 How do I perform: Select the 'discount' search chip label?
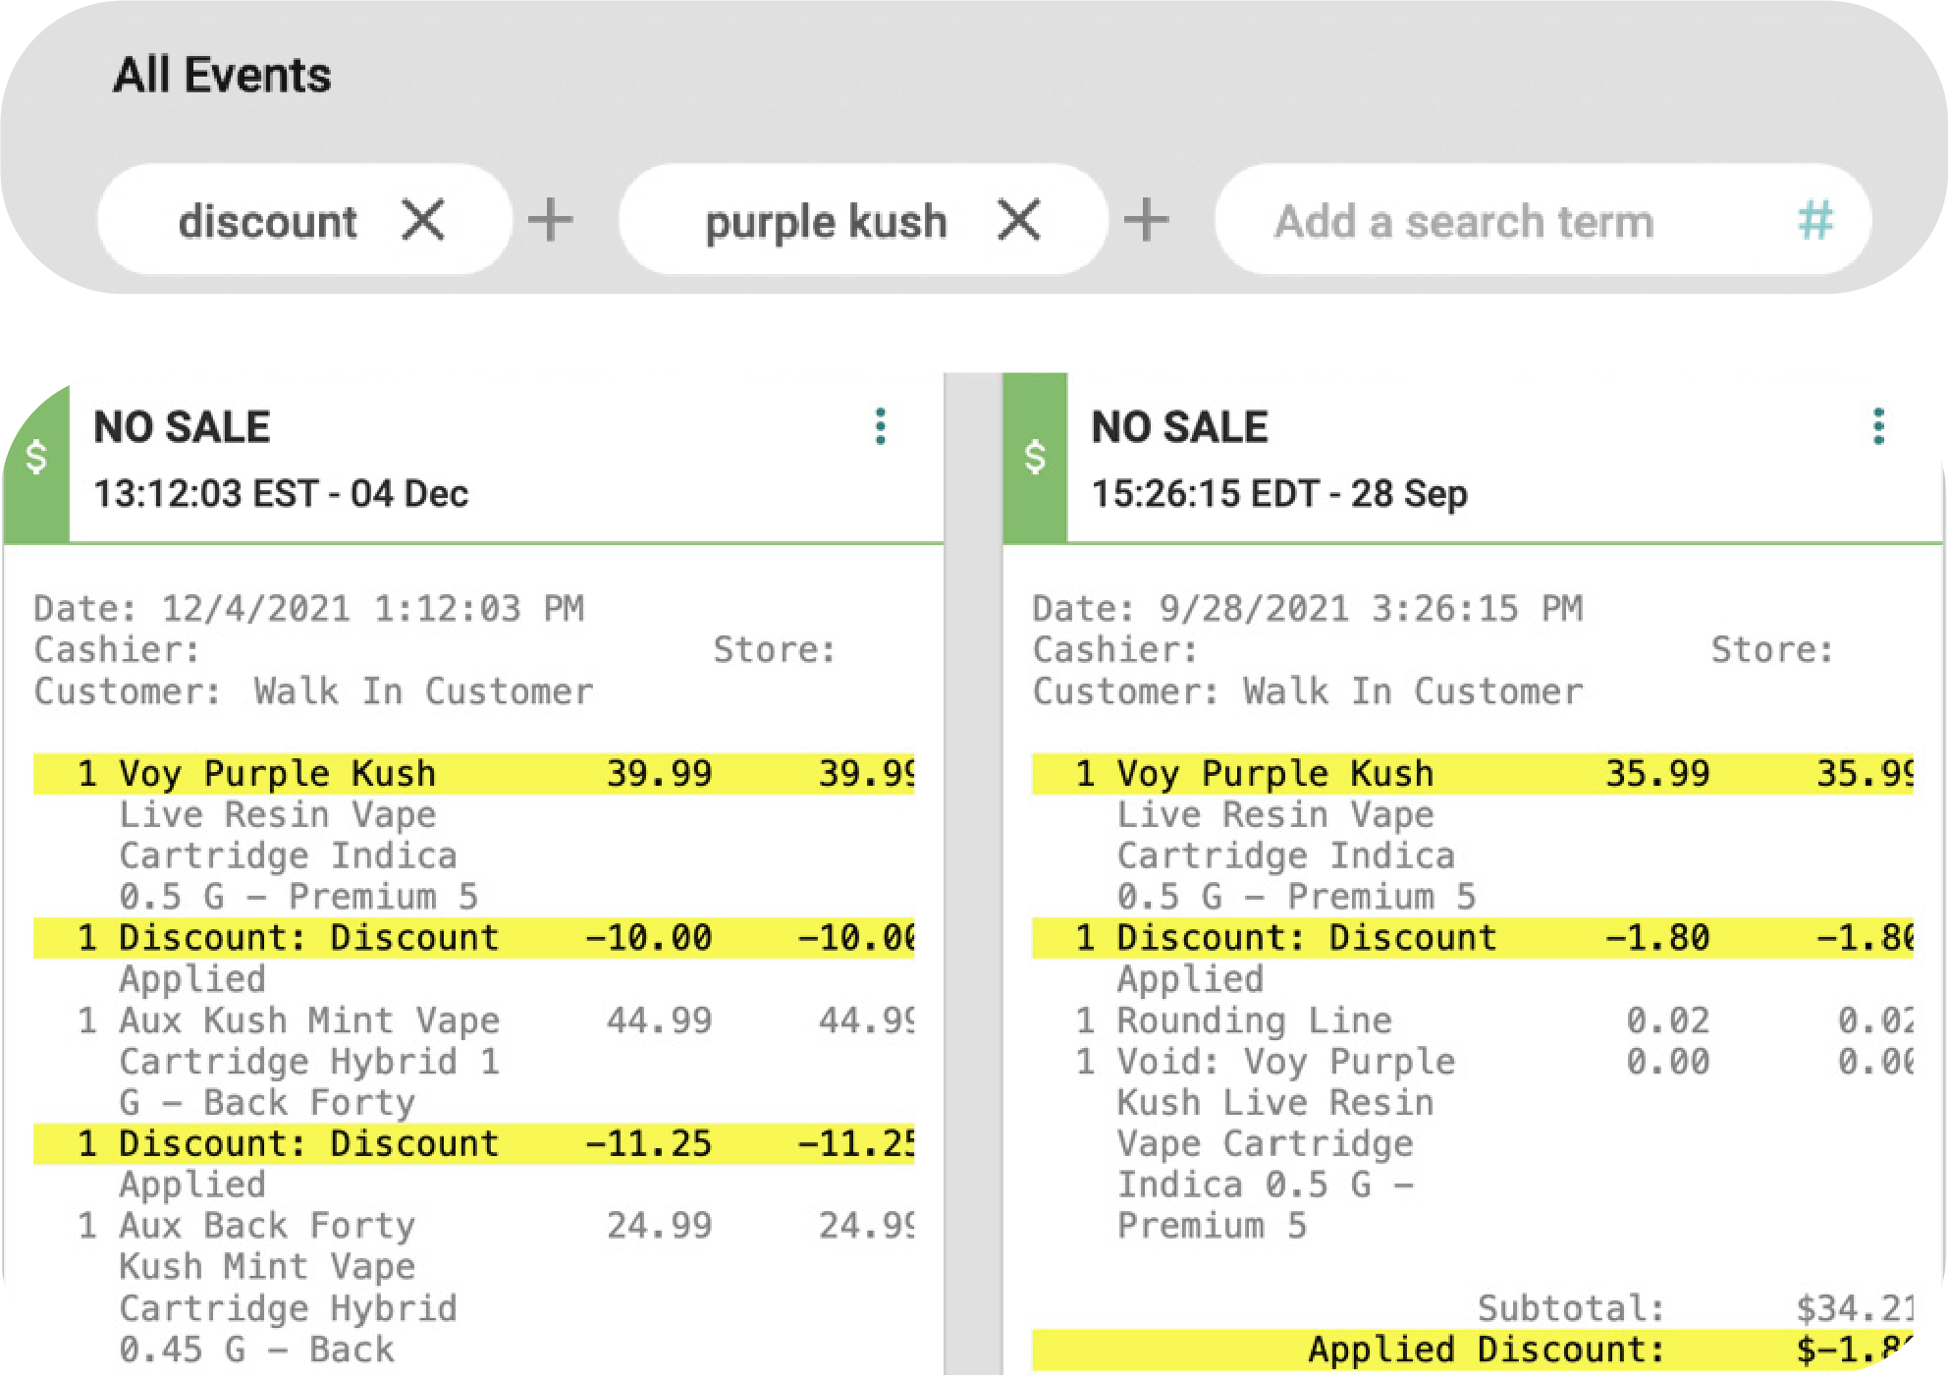click(267, 221)
